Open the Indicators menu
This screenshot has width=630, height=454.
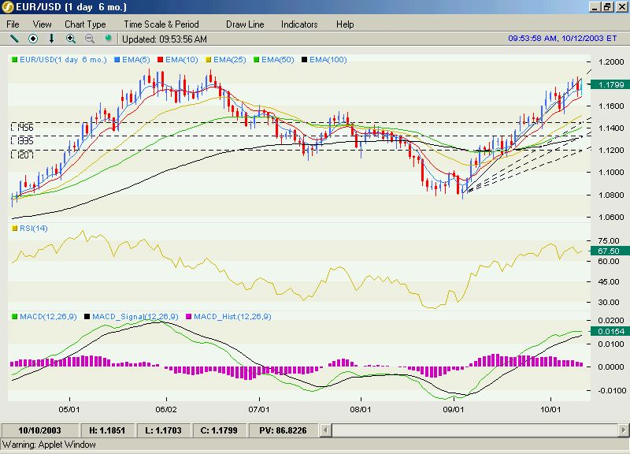(x=299, y=24)
